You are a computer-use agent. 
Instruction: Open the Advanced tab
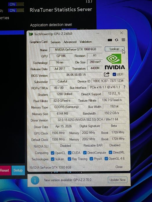[x=70, y=42]
